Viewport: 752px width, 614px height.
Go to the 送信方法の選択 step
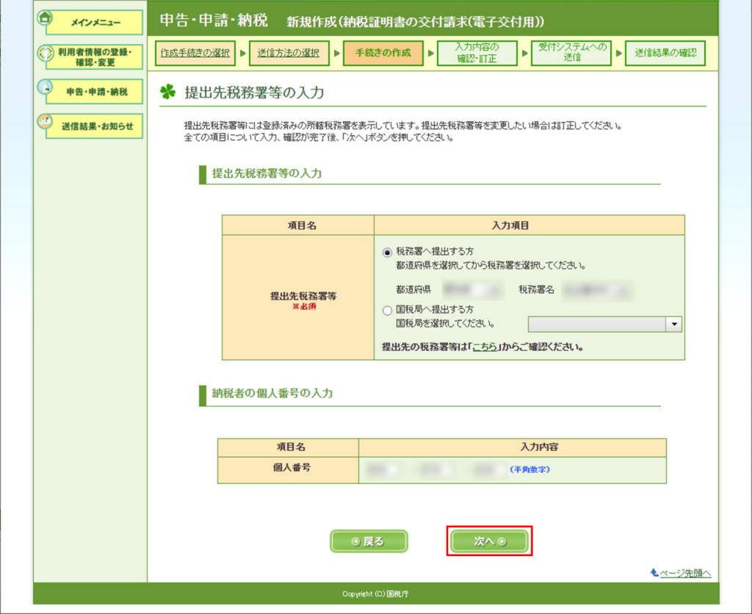289,53
